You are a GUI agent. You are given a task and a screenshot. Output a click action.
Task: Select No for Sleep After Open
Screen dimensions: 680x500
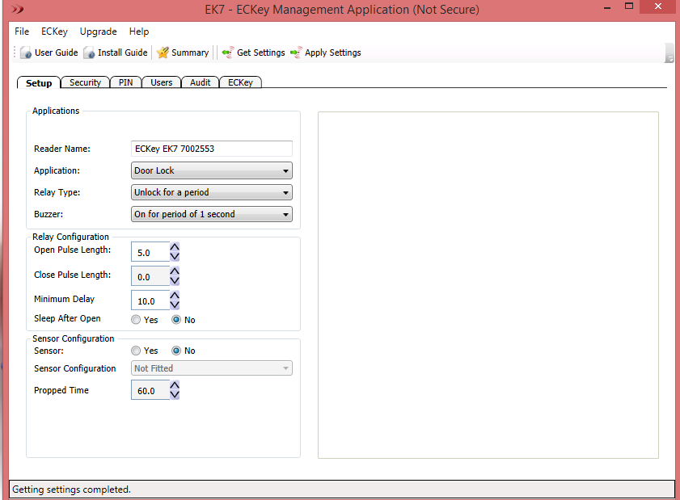[x=176, y=320]
